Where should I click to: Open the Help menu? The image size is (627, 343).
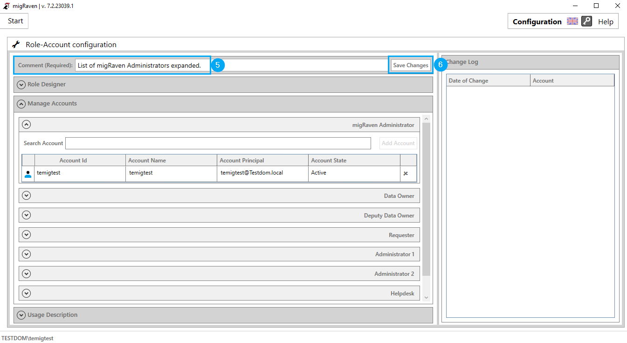pyautogui.click(x=606, y=22)
